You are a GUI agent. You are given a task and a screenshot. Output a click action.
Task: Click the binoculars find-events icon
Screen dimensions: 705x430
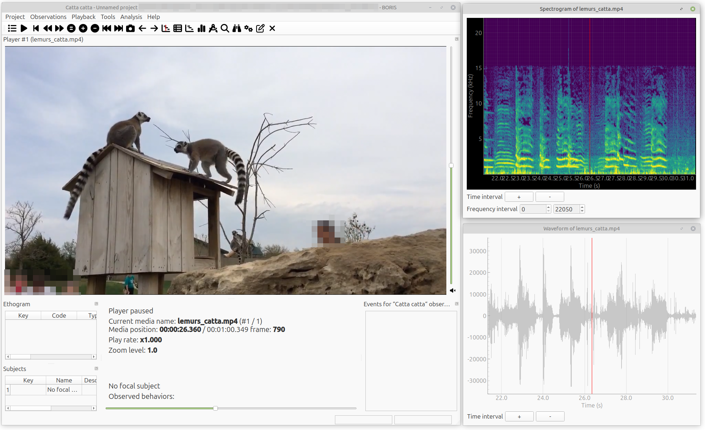236,28
